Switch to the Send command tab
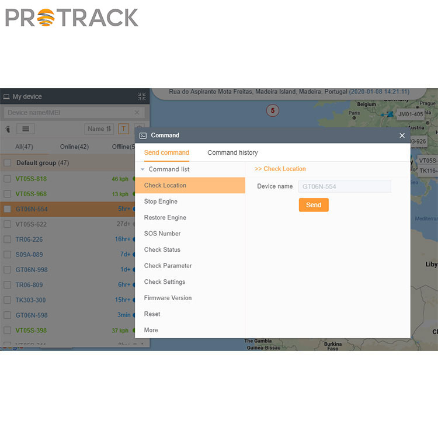 166,152
